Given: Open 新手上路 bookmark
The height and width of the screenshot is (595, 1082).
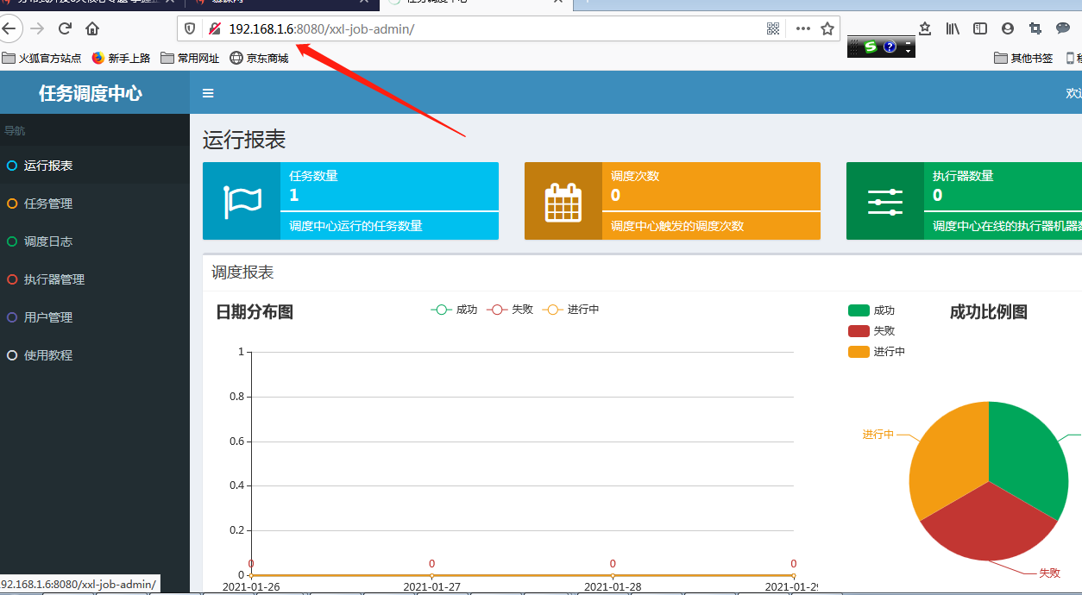Looking at the screenshot, I should tap(121, 59).
